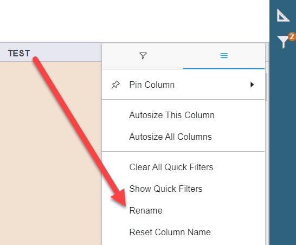The image size is (296, 245).
Task: Open the sidebar funnel filter icon
Action: coord(282,41)
